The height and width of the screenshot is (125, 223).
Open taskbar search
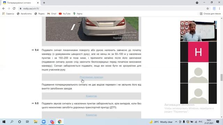12,122
